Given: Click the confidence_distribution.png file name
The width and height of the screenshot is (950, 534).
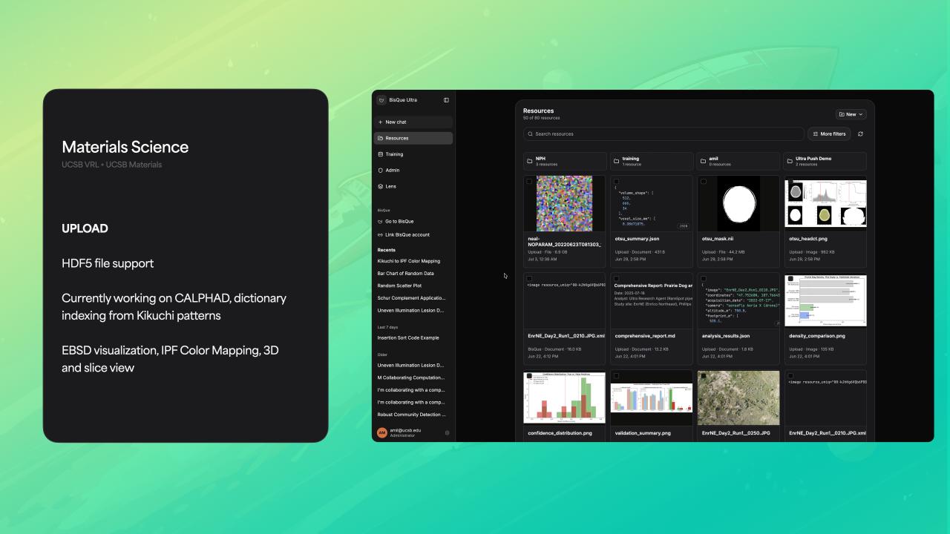Looking at the screenshot, I should tap(560, 433).
